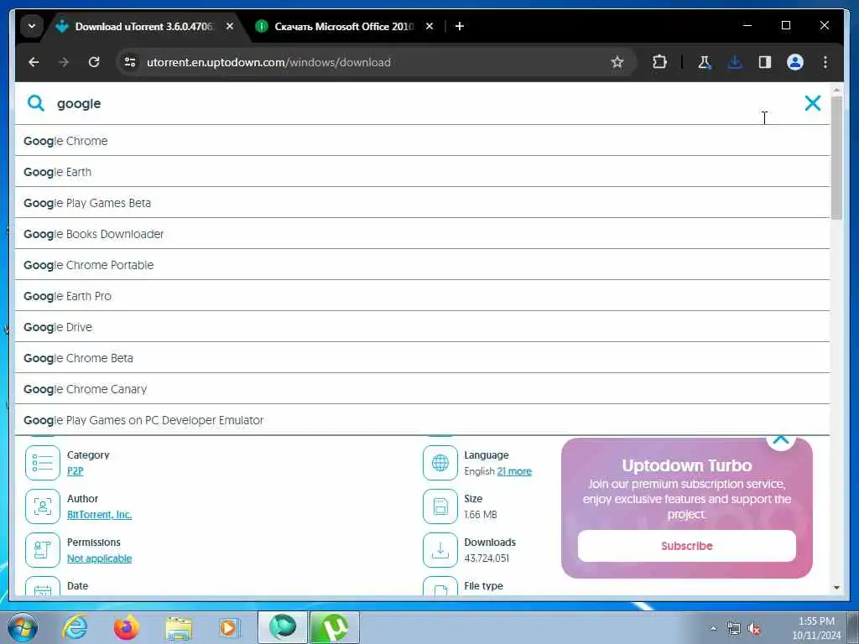Open the uTorrent taskbar button
Screen dimensions: 859x644
[x=334, y=627]
